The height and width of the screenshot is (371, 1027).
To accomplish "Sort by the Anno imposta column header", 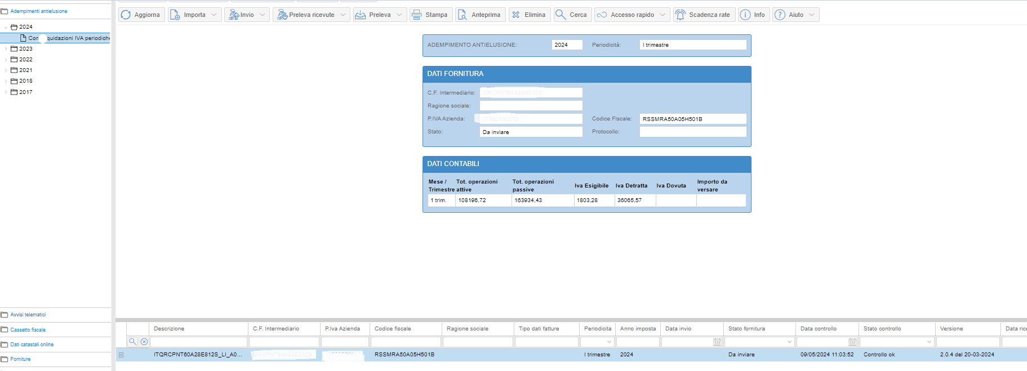I will click(638, 329).
